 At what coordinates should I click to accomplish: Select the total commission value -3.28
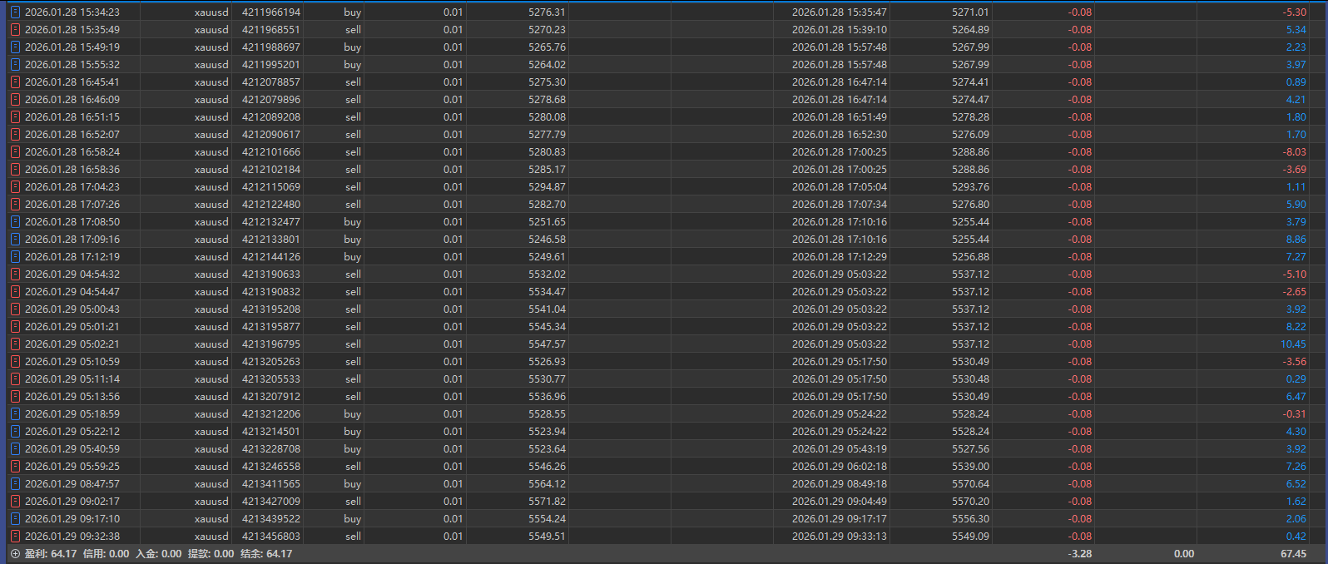[1079, 554]
